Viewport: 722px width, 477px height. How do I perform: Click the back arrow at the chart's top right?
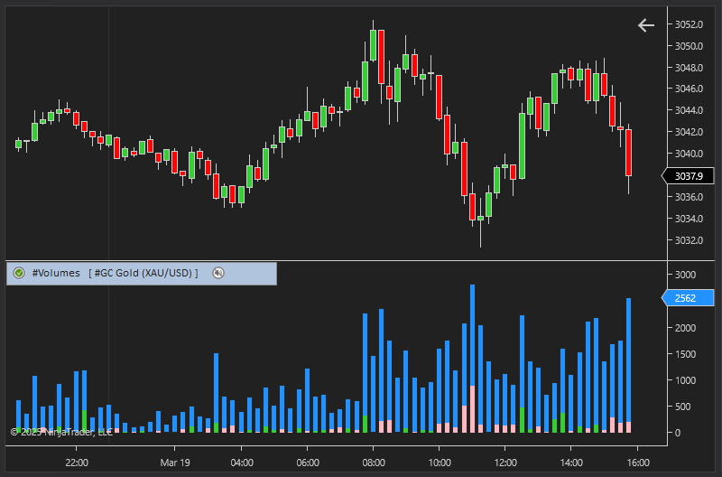pyautogui.click(x=645, y=25)
